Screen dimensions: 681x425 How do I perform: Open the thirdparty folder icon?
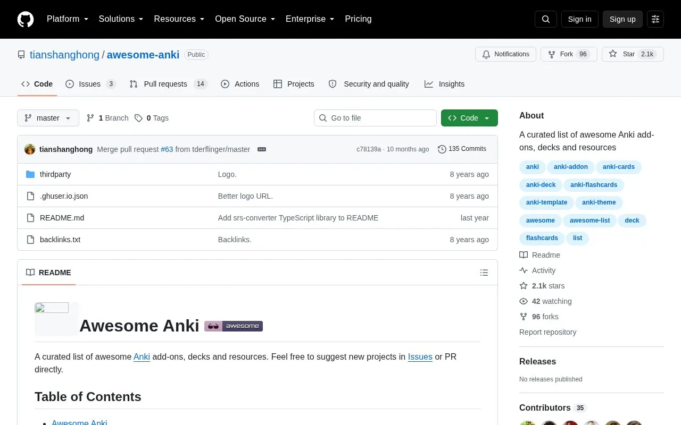coord(30,174)
